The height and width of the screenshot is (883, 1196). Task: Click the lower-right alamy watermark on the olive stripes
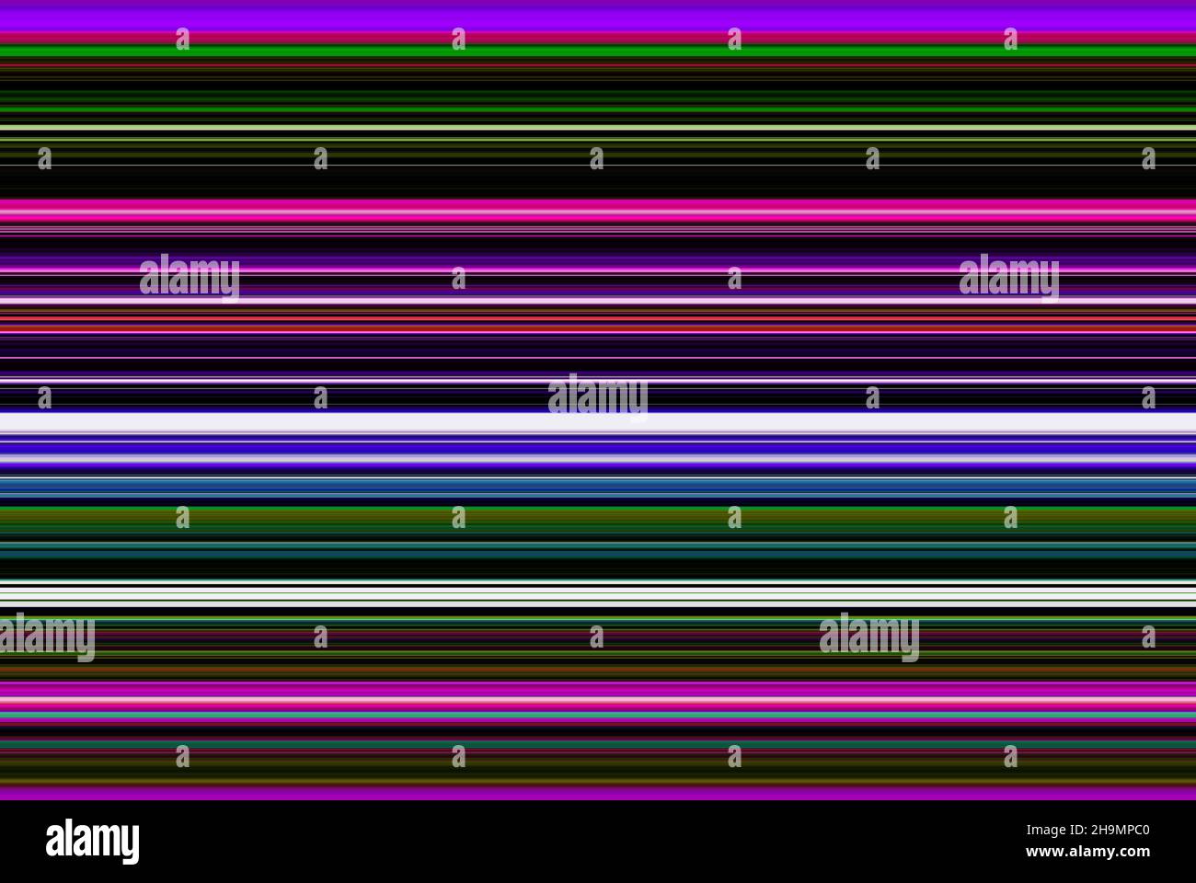tap(868, 636)
